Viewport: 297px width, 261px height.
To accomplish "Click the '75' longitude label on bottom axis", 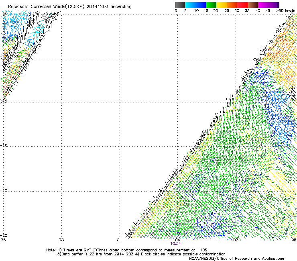I will [x=3, y=240].
